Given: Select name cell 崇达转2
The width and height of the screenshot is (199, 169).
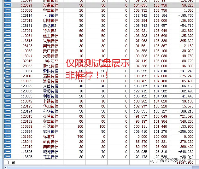Looking at the screenshot, I should pyautogui.click(x=50, y=26).
